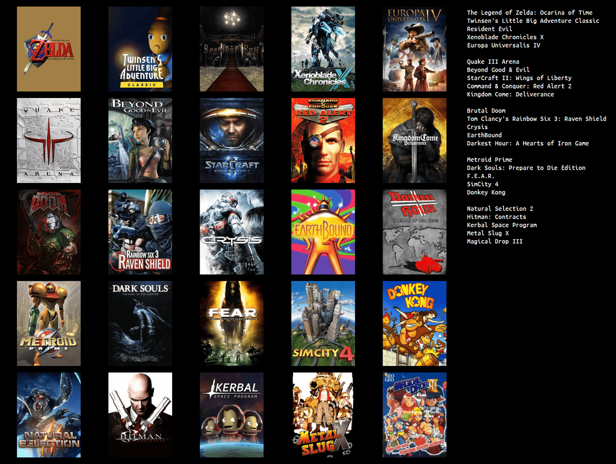Click the 'Brutal Doom' list entry
The image size is (616, 464).
coord(486,111)
